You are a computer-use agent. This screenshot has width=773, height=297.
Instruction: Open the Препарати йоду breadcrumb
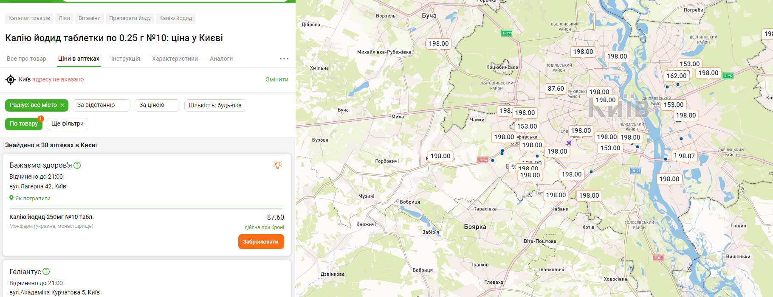130,18
